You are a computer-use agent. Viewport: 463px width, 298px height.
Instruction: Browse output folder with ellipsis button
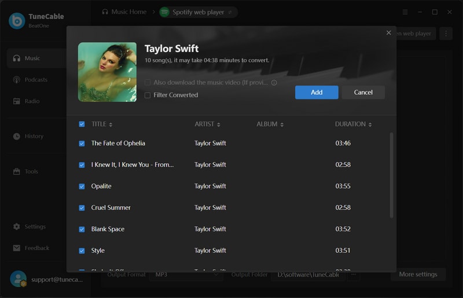click(354, 275)
